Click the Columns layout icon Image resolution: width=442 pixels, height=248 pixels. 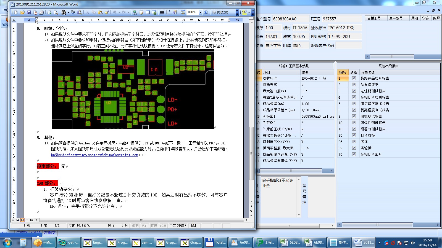162,12
